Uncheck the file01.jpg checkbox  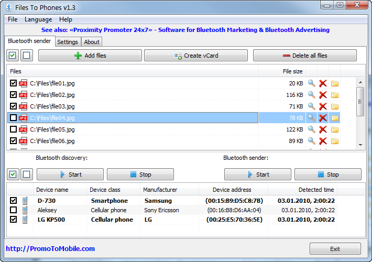click(13, 83)
